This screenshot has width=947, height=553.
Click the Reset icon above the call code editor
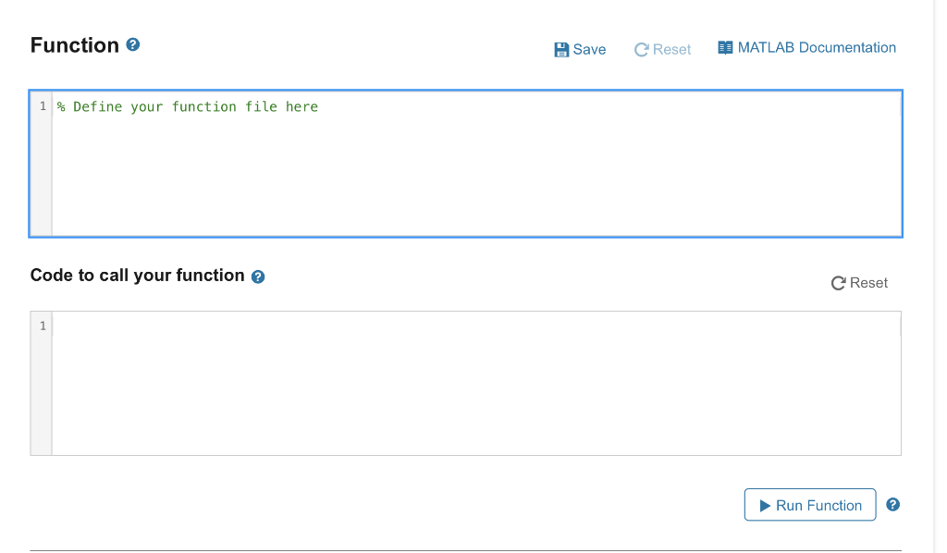click(x=838, y=283)
